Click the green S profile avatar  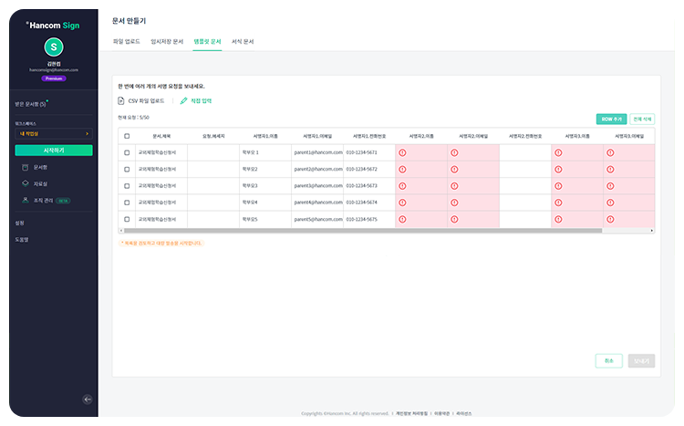pyautogui.click(x=54, y=47)
